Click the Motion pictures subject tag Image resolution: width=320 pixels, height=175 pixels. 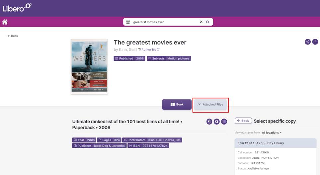[x=178, y=58]
